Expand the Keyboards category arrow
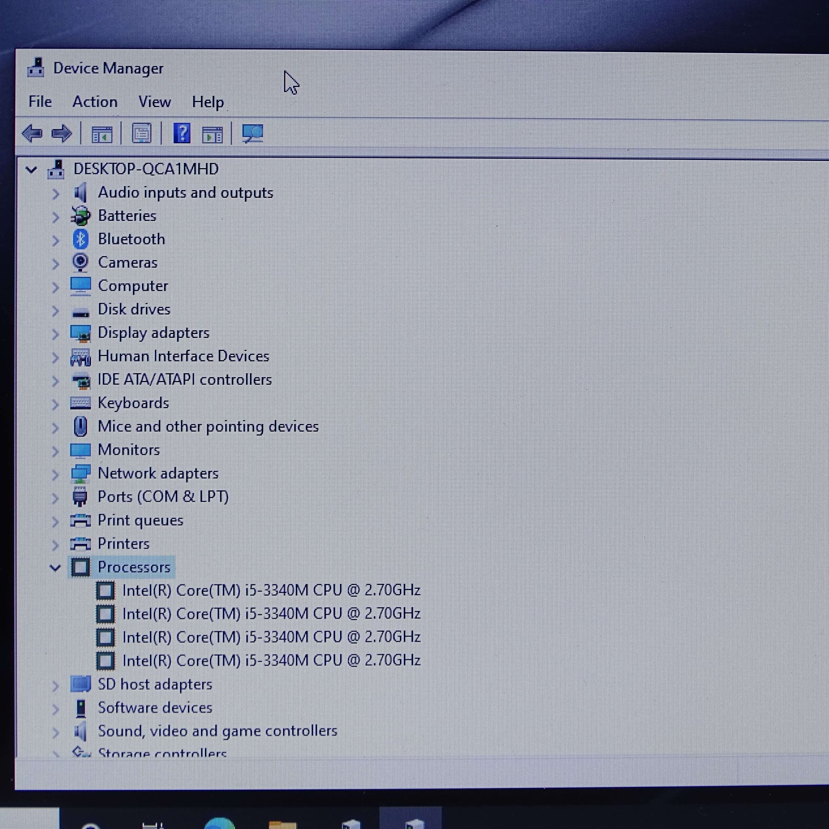The image size is (829, 829). pos(55,404)
